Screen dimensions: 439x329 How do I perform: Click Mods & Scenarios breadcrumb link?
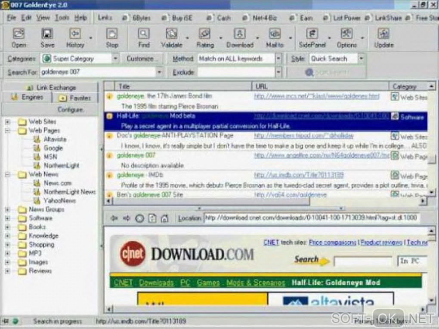256,283
